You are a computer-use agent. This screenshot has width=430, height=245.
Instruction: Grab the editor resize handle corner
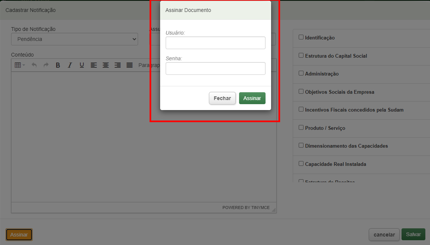point(274,210)
